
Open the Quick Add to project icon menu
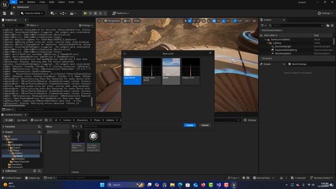coord(54,13)
